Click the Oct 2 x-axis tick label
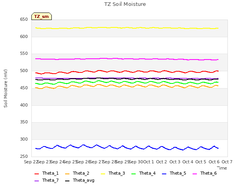Viewport: 251px width, 188px height. point(162,162)
